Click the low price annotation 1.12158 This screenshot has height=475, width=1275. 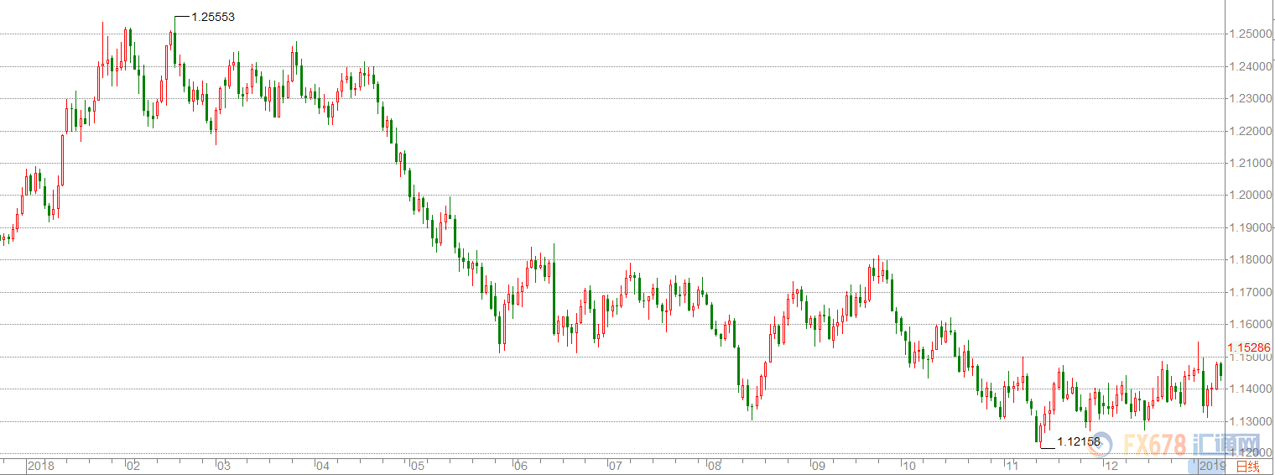coord(1078,441)
